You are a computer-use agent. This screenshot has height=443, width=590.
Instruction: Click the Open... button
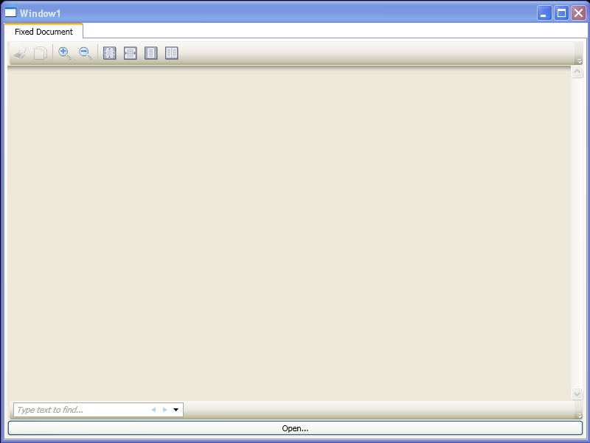coord(295,428)
